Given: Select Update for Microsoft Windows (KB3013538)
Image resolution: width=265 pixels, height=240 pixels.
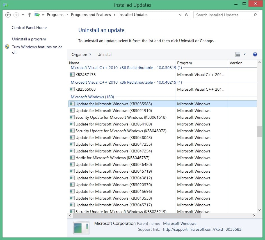Looking at the screenshot, I should 163,198.
